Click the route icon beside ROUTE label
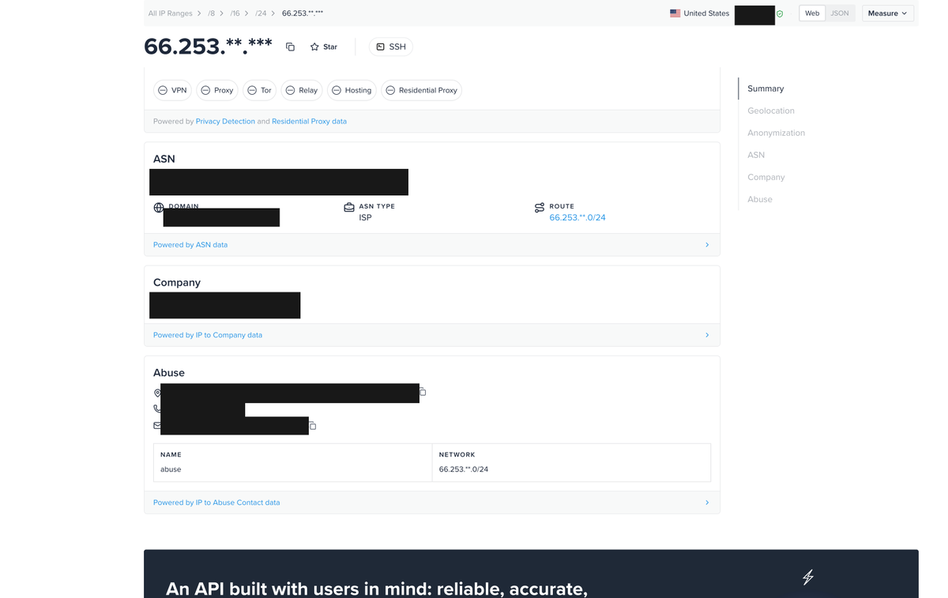Viewport: 948px width, 598px height. coord(540,208)
